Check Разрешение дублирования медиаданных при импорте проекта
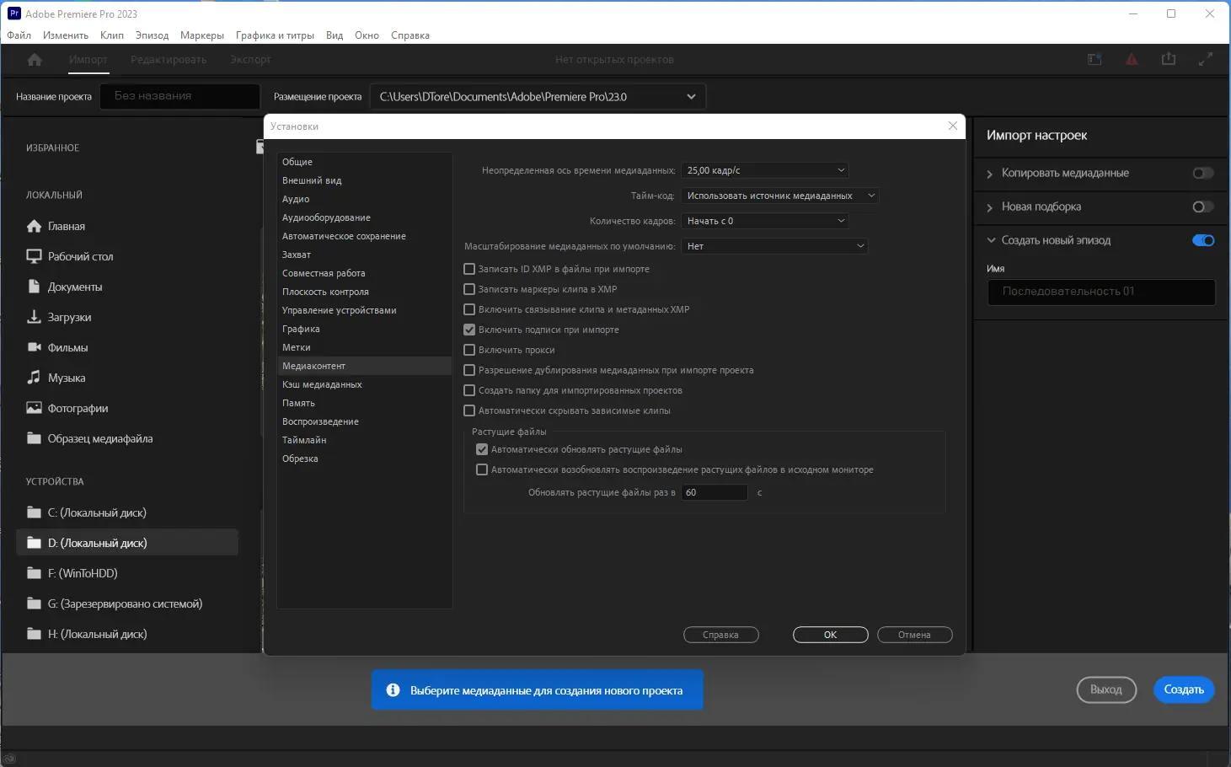1231x767 pixels. pyautogui.click(x=469, y=370)
